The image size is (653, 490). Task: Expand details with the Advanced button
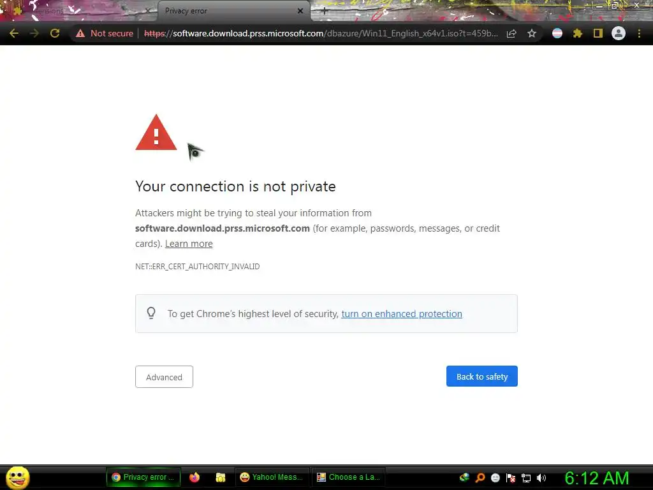click(164, 376)
